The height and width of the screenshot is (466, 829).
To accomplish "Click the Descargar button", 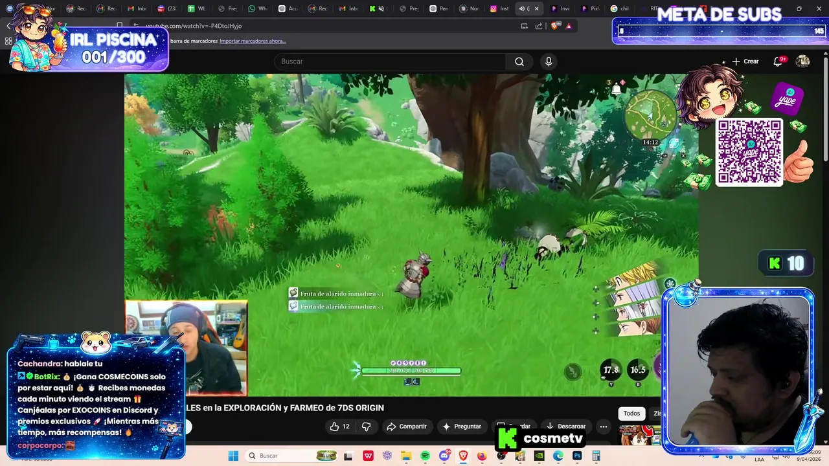I will 565,427.
